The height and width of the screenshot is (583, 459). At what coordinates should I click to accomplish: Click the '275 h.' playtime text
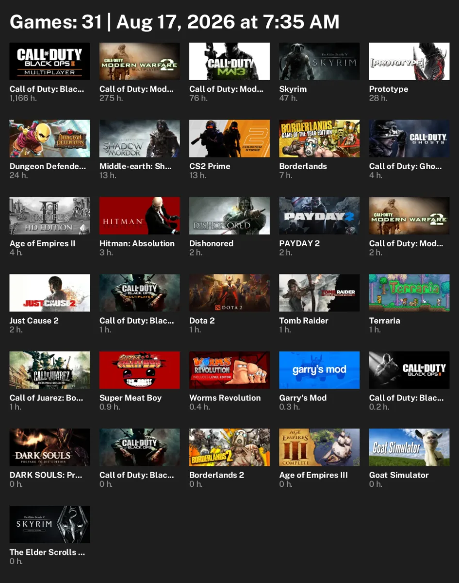click(111, 98)
